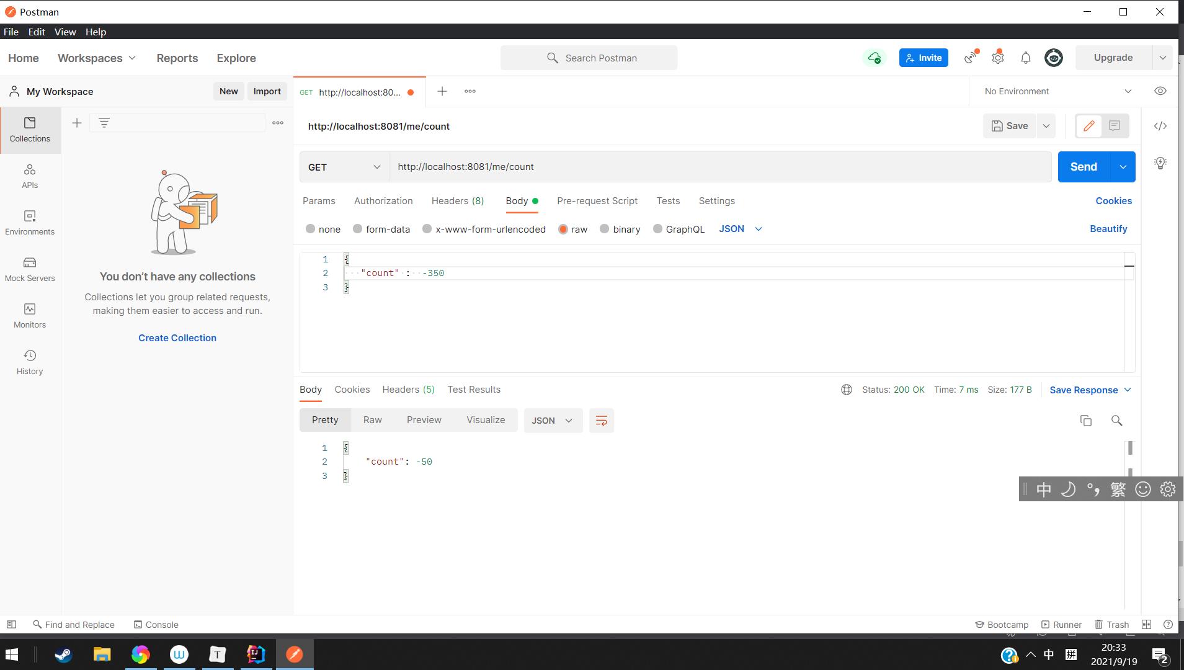Open the tab options ellipsis menu

coord(470,91)
